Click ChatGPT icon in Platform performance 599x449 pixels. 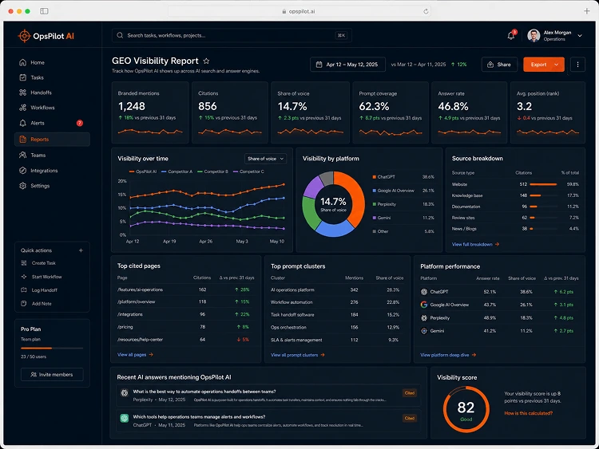[x=424, y=292]
